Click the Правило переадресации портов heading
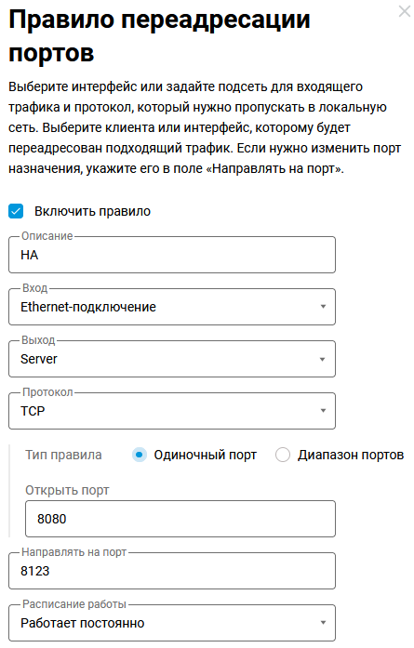414x648 pixels. pyautogui.click(x=159, y=36)
